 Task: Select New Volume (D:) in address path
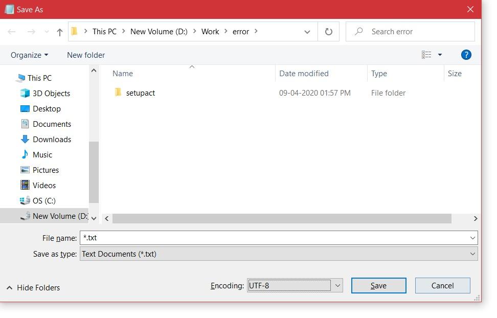[159, 32]
